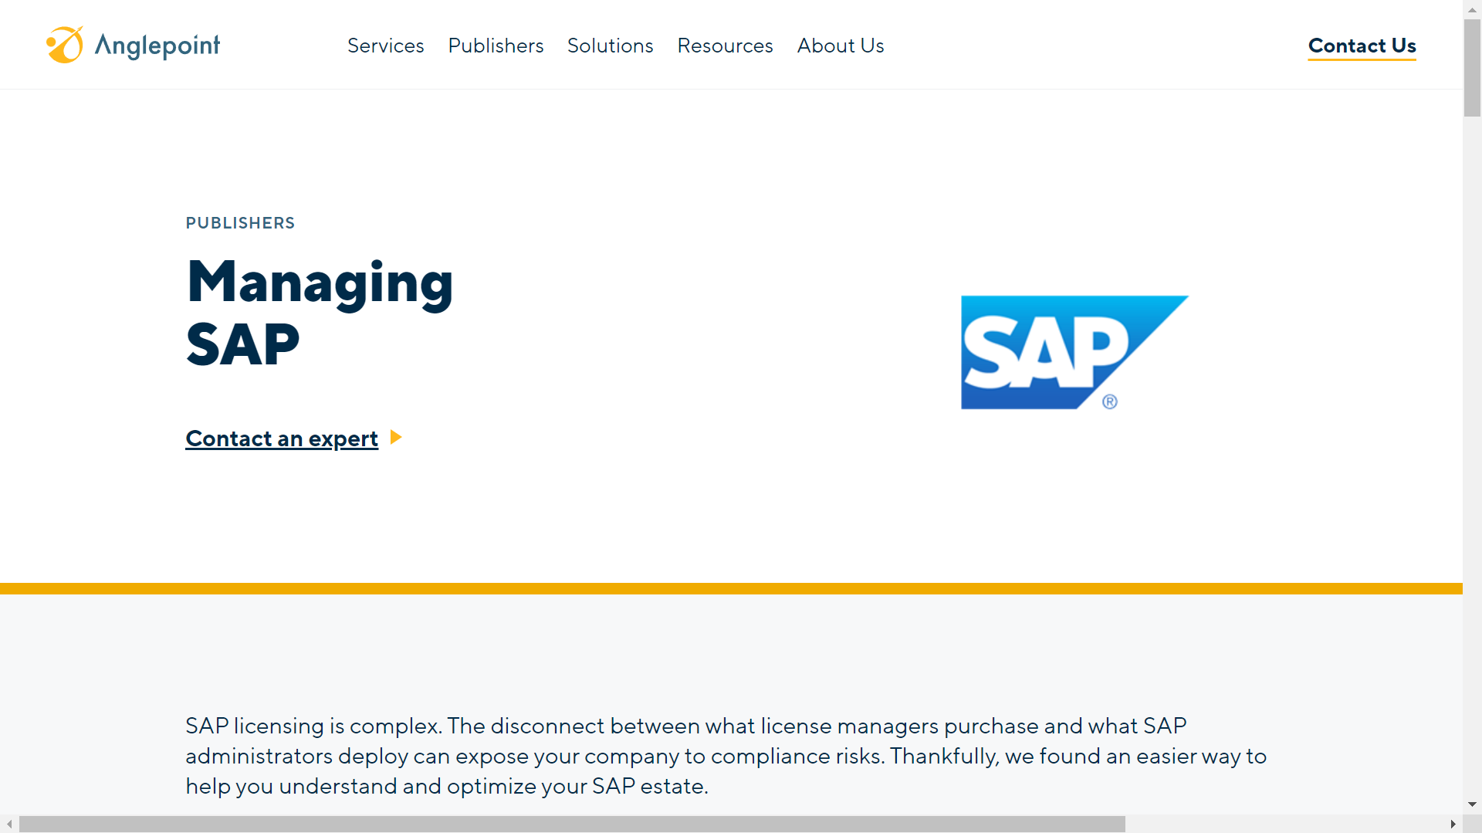Click the yellow arrow beside Contact an expert
The image size is (1482, 833).
pyautogui.click(x=396, y=437)
